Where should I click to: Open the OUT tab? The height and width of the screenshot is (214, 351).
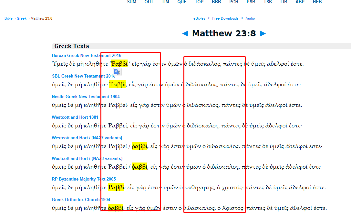(x=149, y=2)
